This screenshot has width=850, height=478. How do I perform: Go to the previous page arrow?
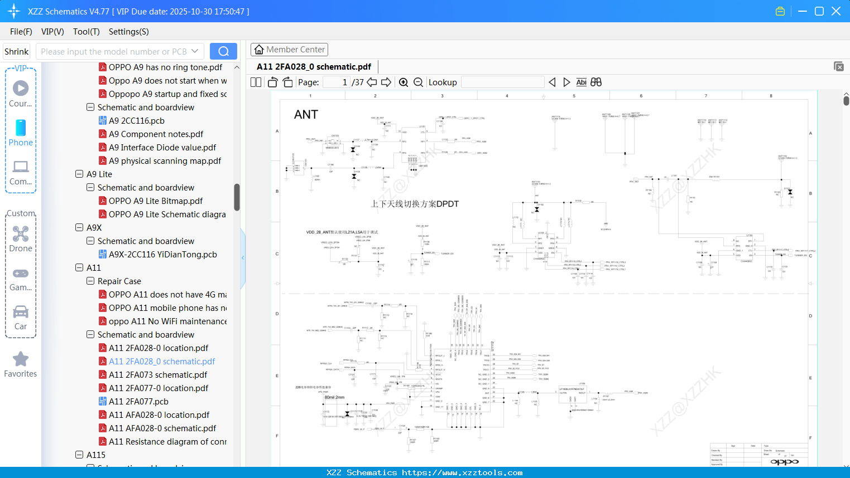click(372, 82)
